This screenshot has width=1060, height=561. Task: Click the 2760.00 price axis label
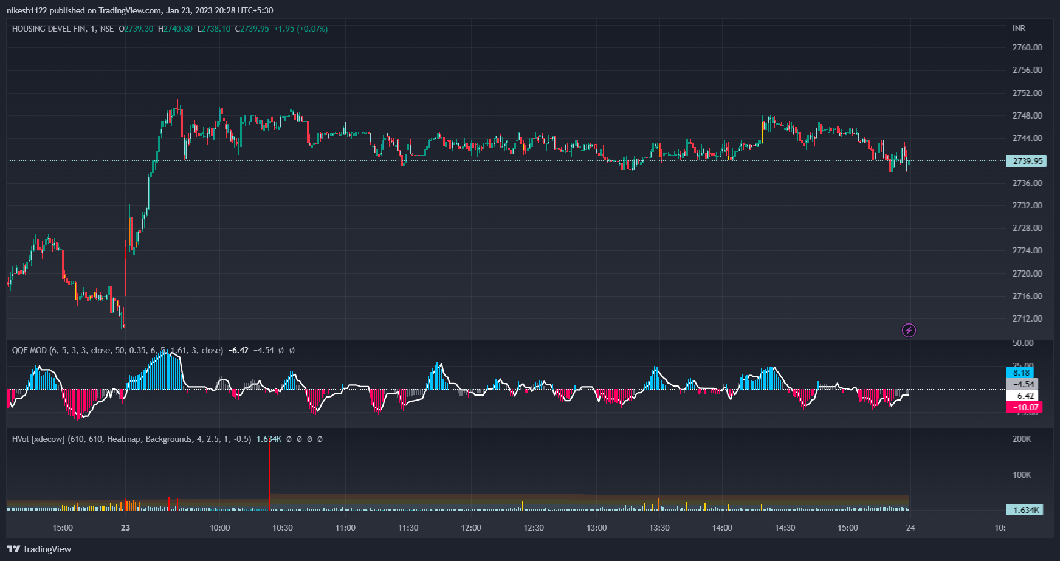click(x=1027, y=47)
